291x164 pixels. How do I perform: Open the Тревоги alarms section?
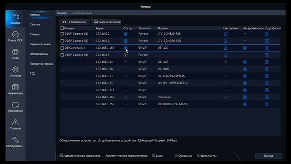(x=15, y=124)
